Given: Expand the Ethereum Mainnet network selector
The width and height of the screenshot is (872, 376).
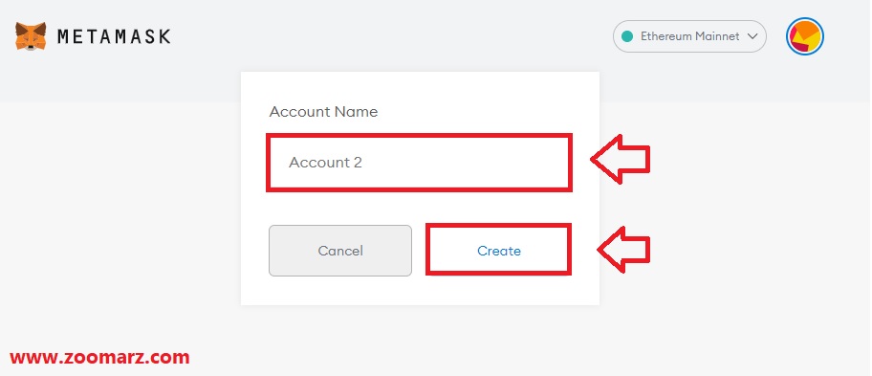Looking at the screenshot, I should tap(689, 36).
